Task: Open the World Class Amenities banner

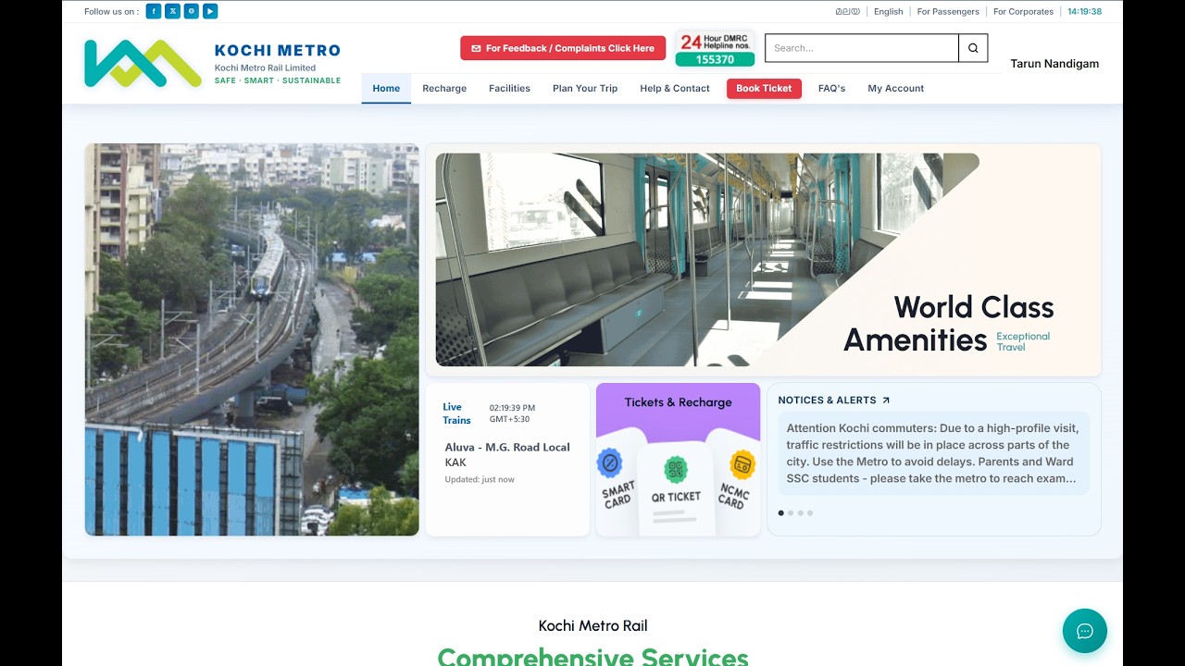Action: point(763,260)
